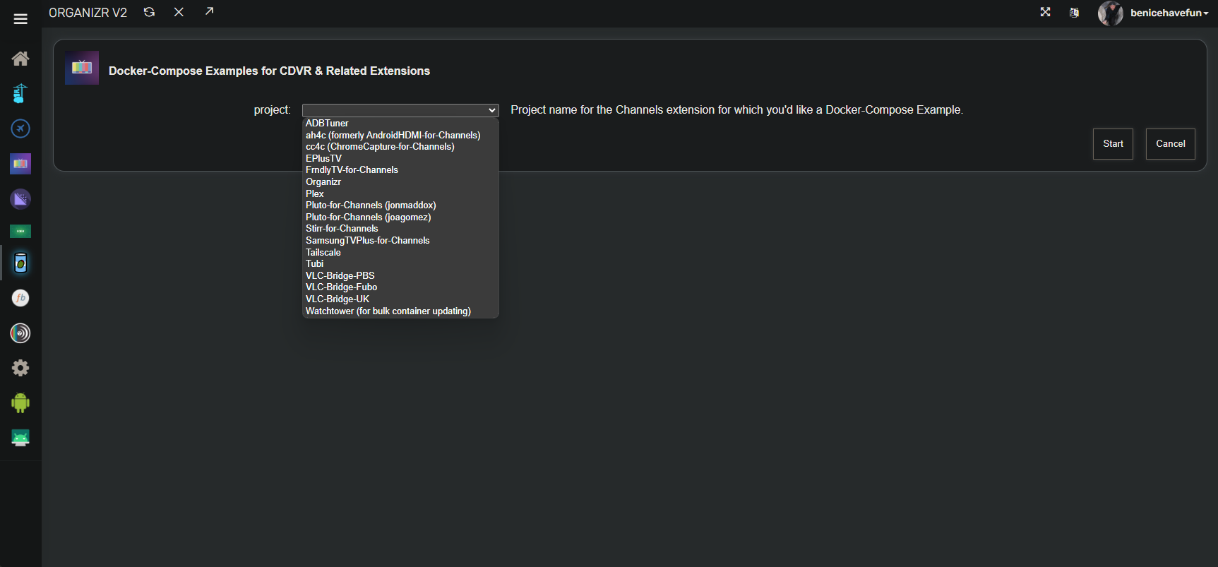Open the settings gear in the sidebar
Viewport: 1218px width, 567px height.
[x=20, y=368]
